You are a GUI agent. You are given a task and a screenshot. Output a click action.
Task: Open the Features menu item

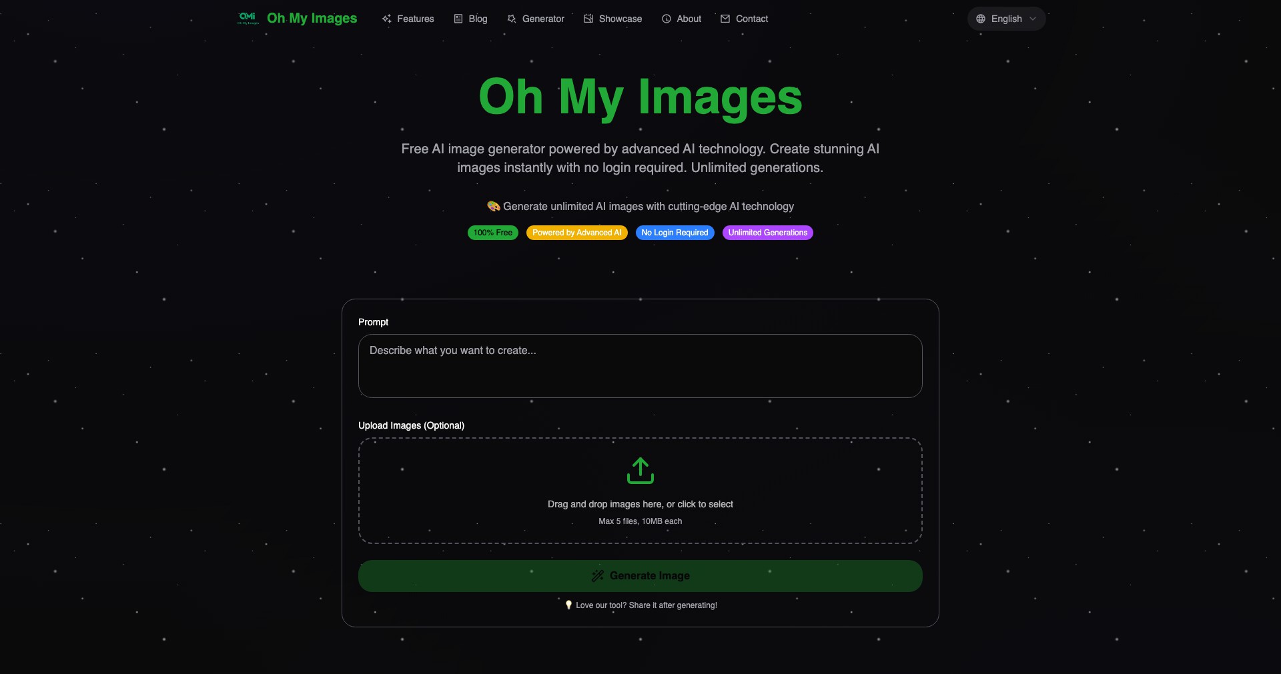[x=408, y=19]
